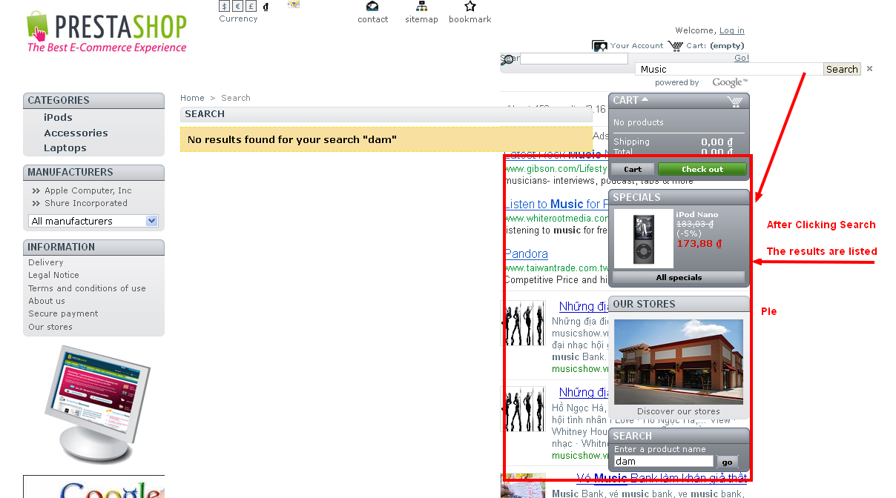Click the product name field containing dam

tap(664, 462)
